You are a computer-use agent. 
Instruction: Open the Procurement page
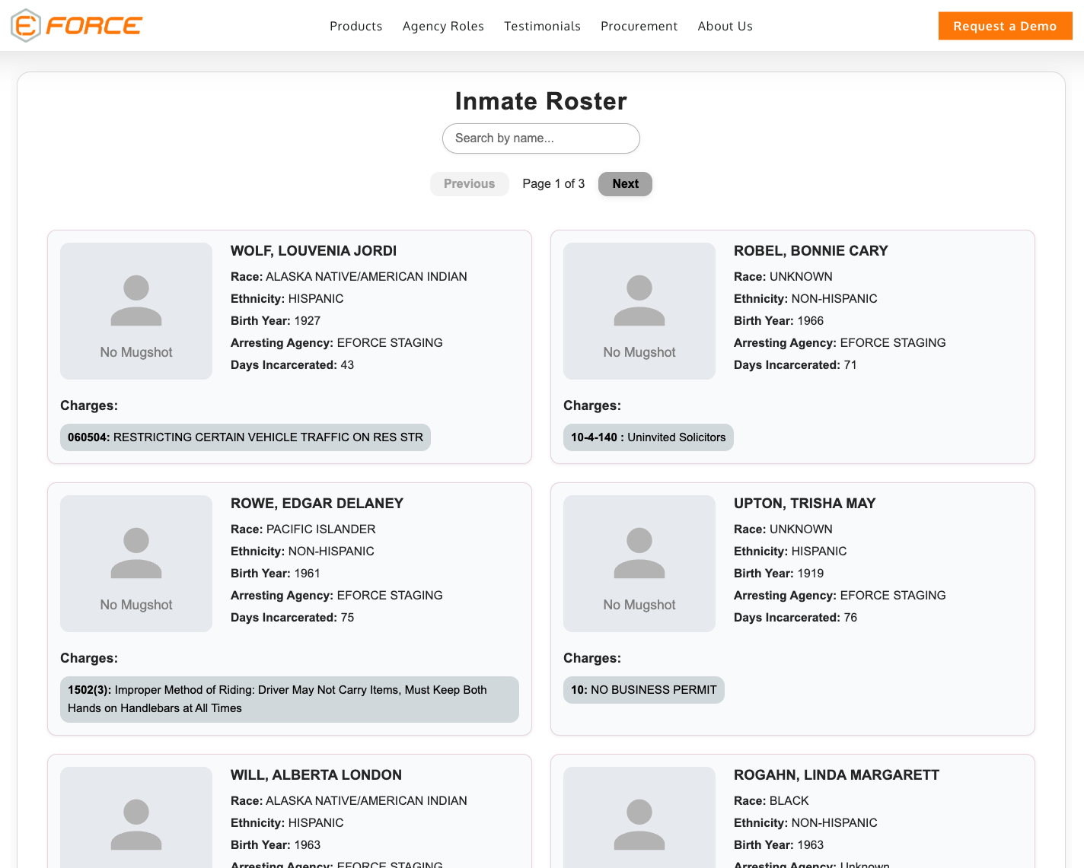click(x=639, y=25)
